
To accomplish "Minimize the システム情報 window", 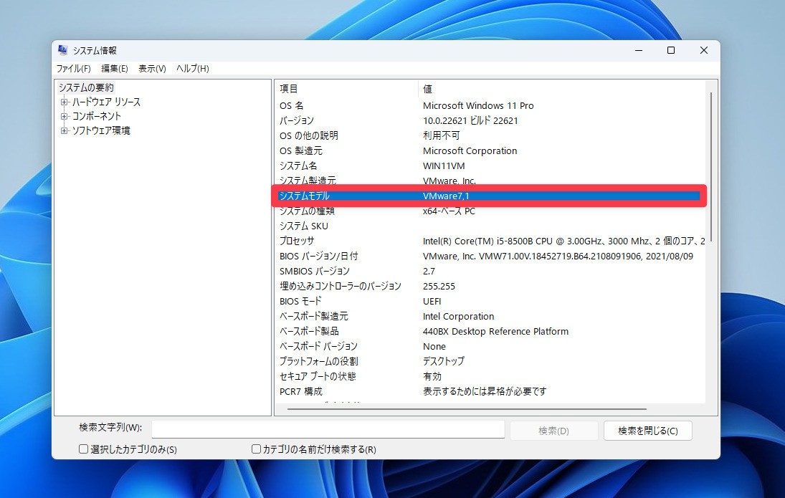I will click(x=639, y=51).
